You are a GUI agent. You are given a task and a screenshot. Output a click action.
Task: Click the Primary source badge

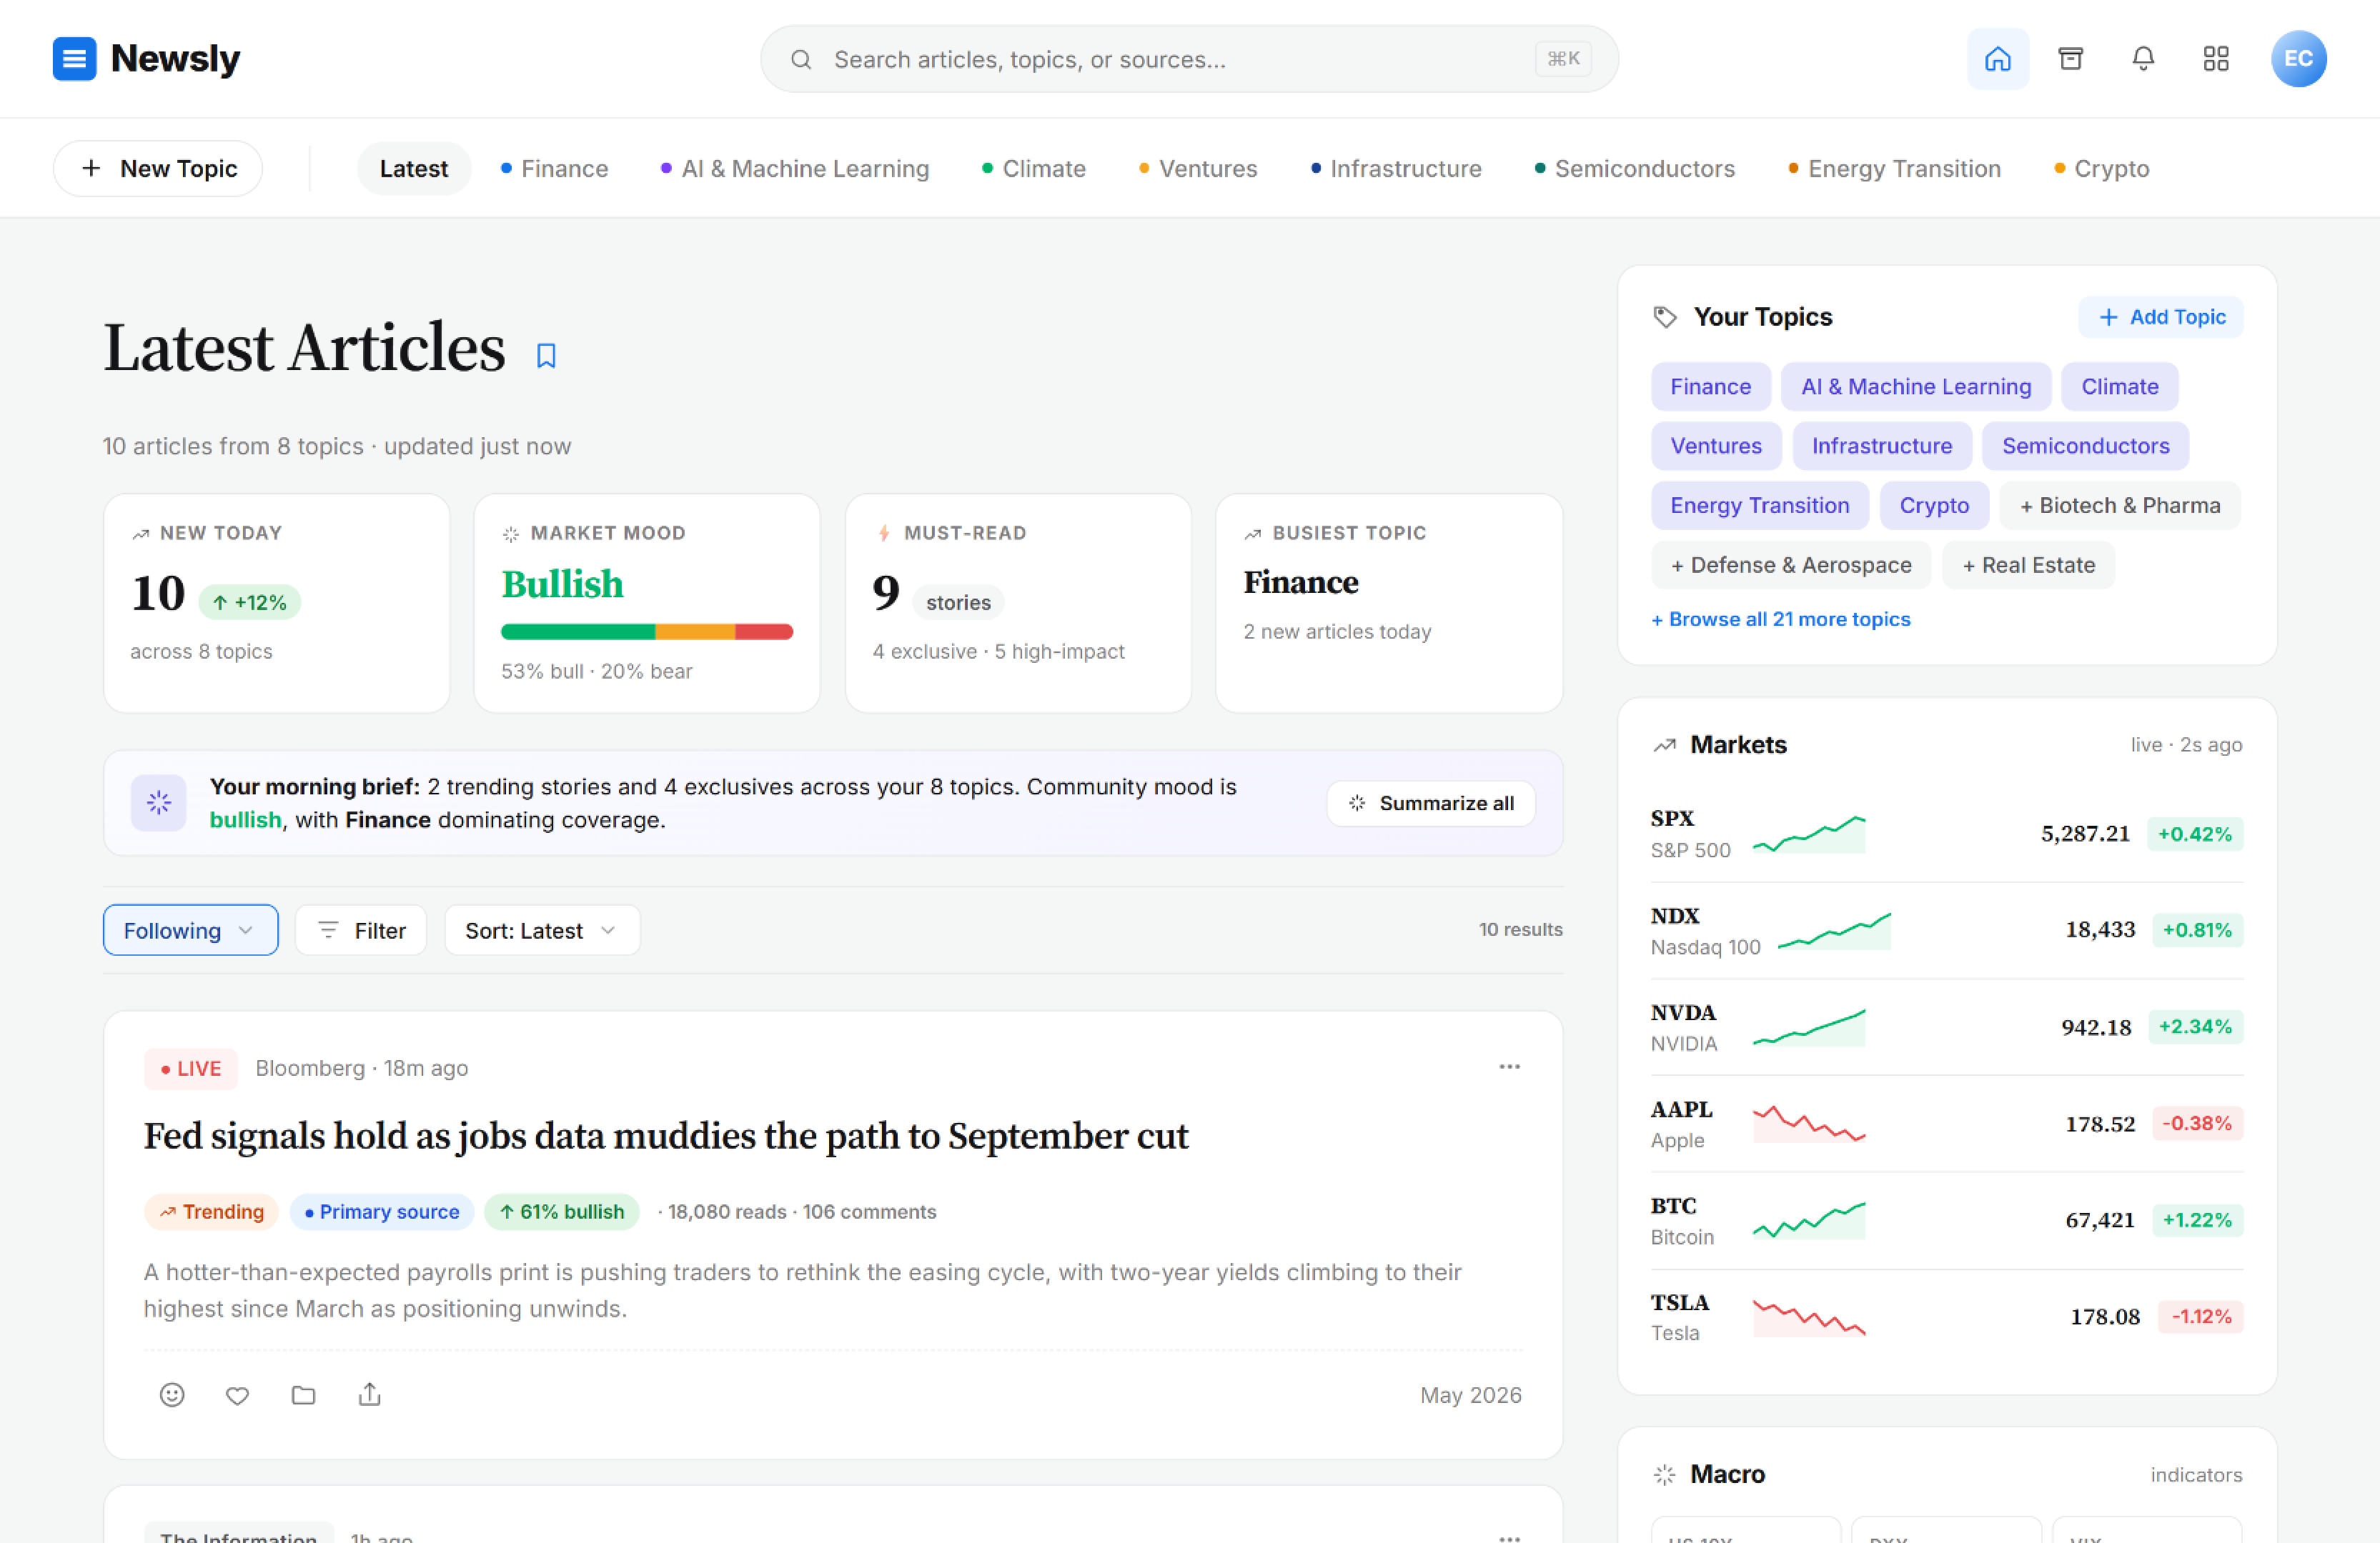(x=381, y=1212)
